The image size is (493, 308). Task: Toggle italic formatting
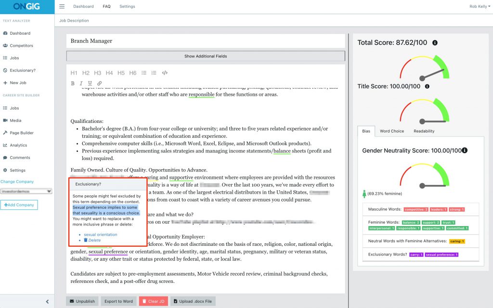[x=81, y=83]
